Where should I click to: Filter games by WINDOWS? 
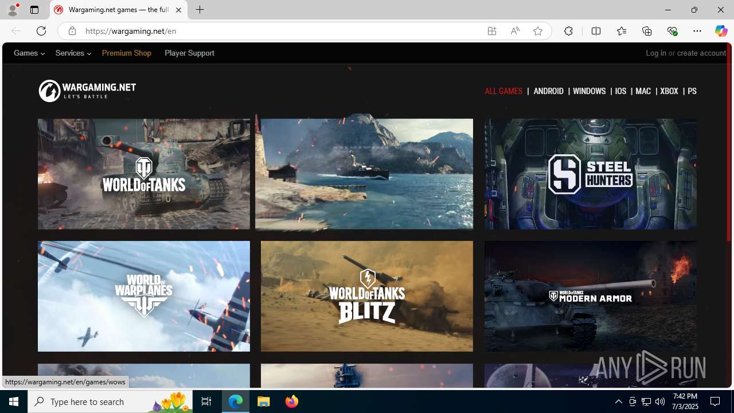pyautogui.click(x=589, y=91)
